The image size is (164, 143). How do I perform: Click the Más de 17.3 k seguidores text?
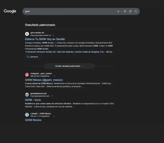[40, 116]
